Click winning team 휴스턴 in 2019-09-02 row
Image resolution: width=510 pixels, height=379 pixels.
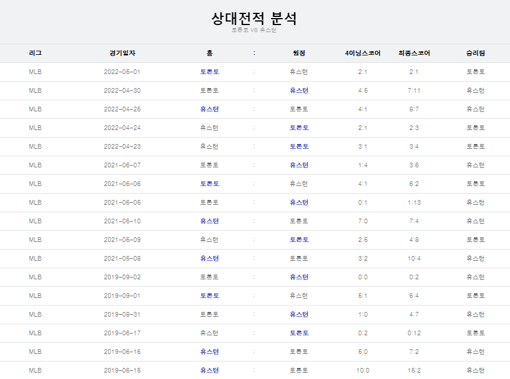click(x=476, y=278)
